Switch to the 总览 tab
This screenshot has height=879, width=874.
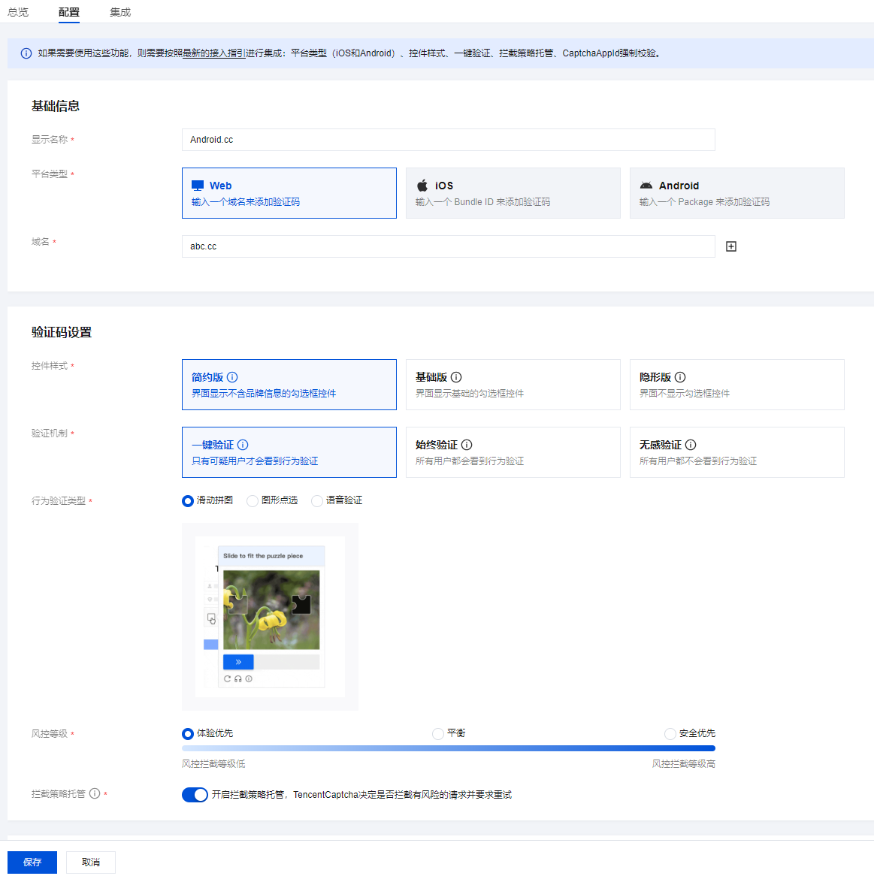pos(18,12)
